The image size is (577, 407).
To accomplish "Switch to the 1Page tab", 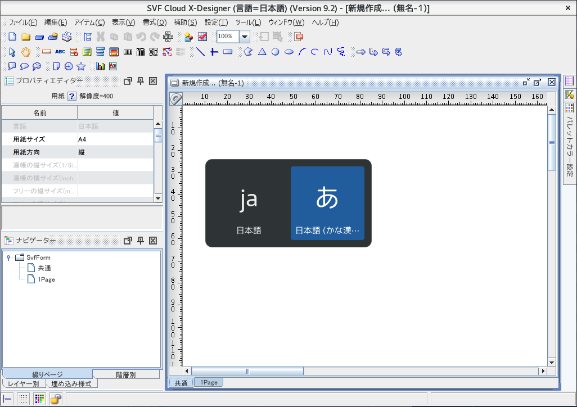I will tap(209, 382).
